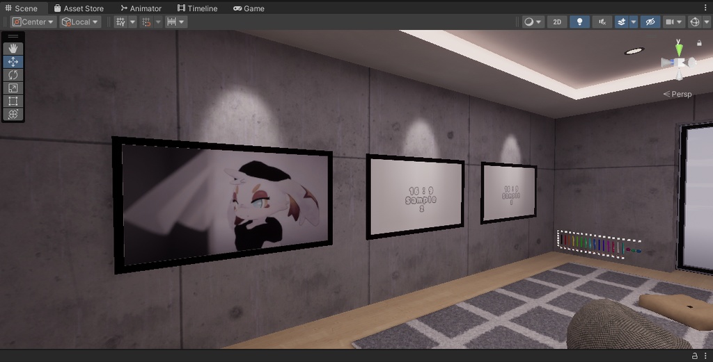This screenshot has height=362, width=713.
Task: Toggle scene effects icon
Action: tap(621, 22)
